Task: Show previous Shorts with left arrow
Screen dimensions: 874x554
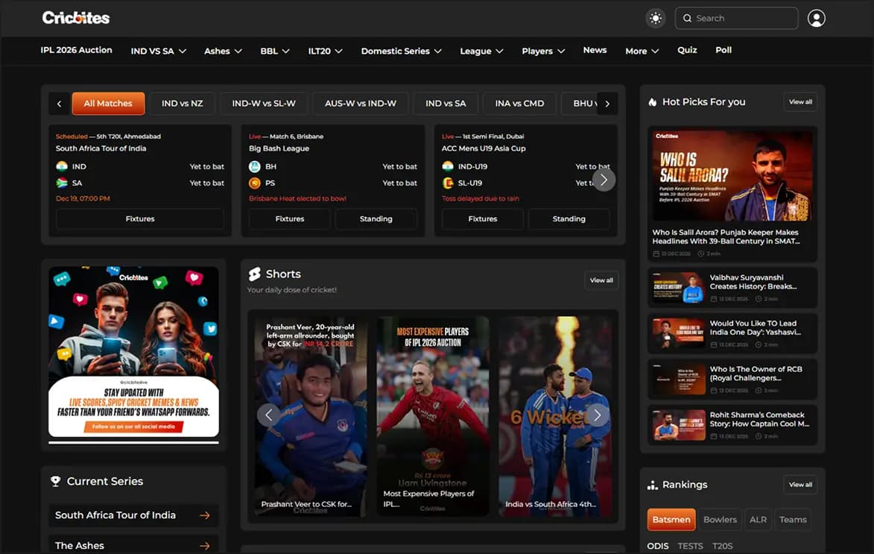Action: pyautogui.click(x=268, y=415)
